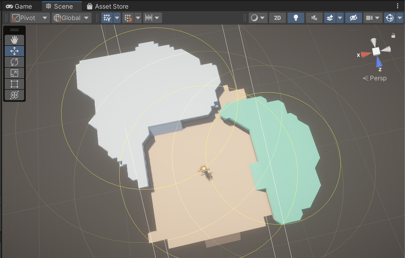The height and width of the screenshot is (258, 405).
Task: Expand scene effects dropdown arrow
Action: pyautogui.click(x=340, y=18)
